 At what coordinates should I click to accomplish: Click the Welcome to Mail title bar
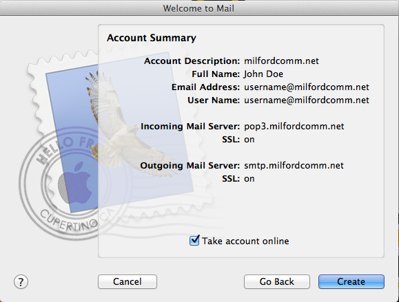point(200,8)
